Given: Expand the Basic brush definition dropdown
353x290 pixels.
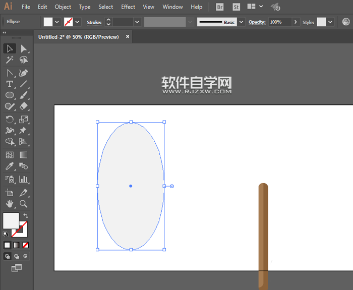Looking at the screenshot, I should (241, 22).
